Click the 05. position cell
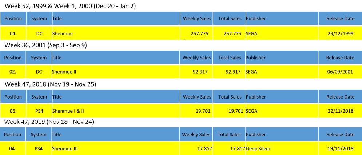This screenshot has height=155, width=362. click(x=13, y=110)
